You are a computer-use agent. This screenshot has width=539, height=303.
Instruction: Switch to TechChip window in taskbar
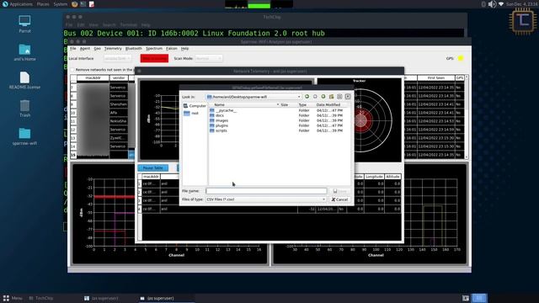point(41,298)
